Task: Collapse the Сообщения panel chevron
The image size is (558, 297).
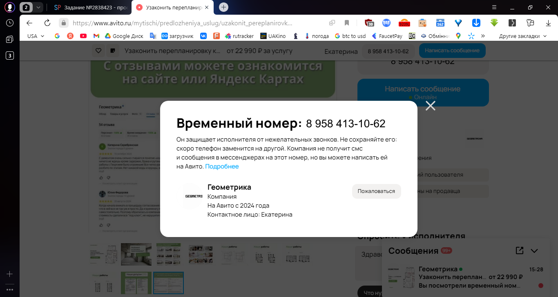Action: [534, 251]
